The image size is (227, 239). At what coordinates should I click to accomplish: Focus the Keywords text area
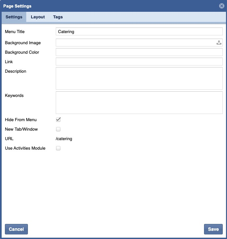click(x=139, y=102)
